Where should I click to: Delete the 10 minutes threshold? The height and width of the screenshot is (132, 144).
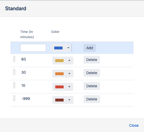pos(92,86)
